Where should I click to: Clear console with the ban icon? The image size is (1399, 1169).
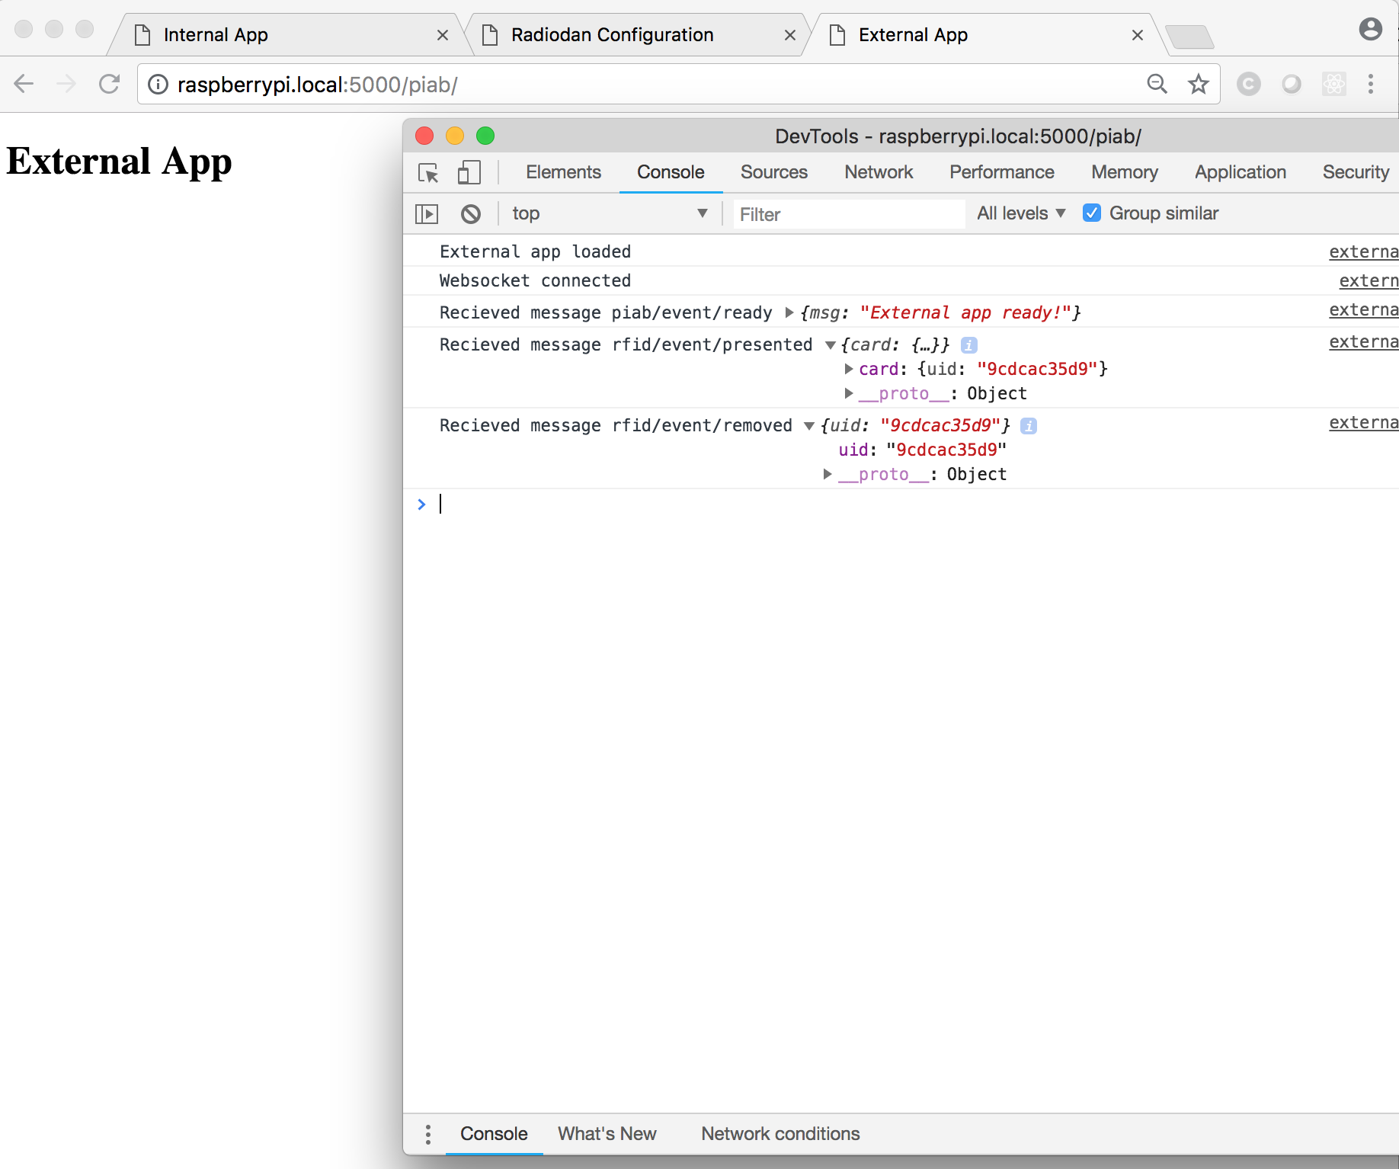click(471, 214)
